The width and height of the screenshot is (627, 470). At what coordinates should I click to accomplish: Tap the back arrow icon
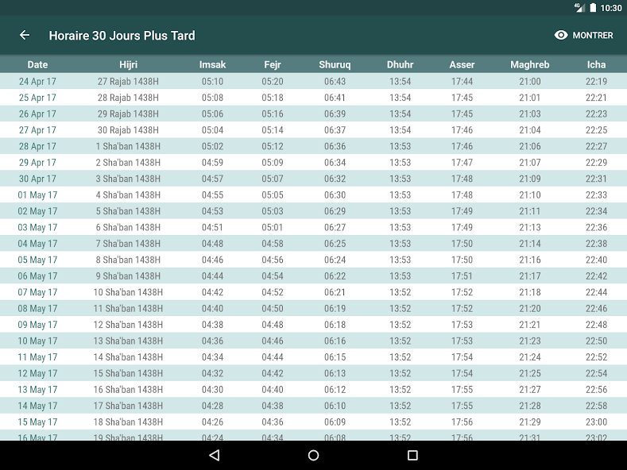pos(25,35)
